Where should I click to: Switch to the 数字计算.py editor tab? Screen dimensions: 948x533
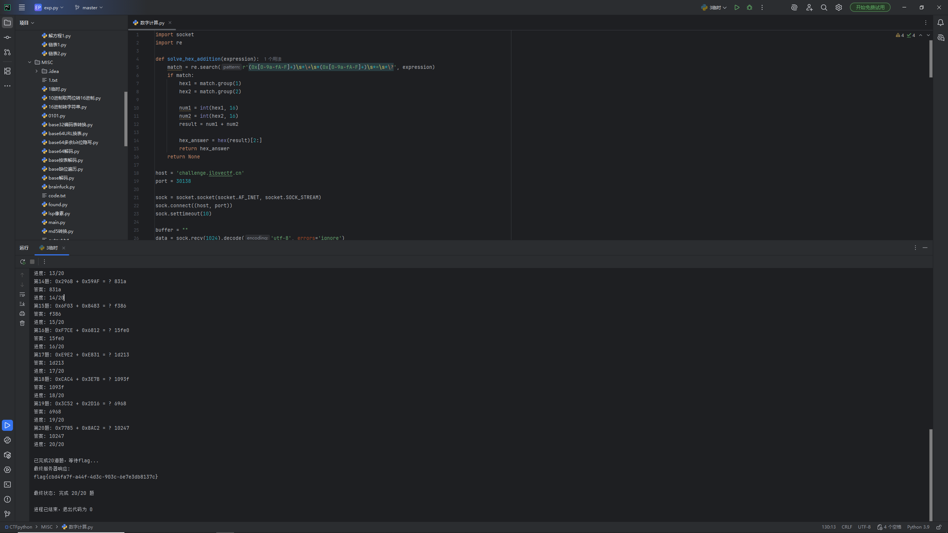(x=152, y=23)
